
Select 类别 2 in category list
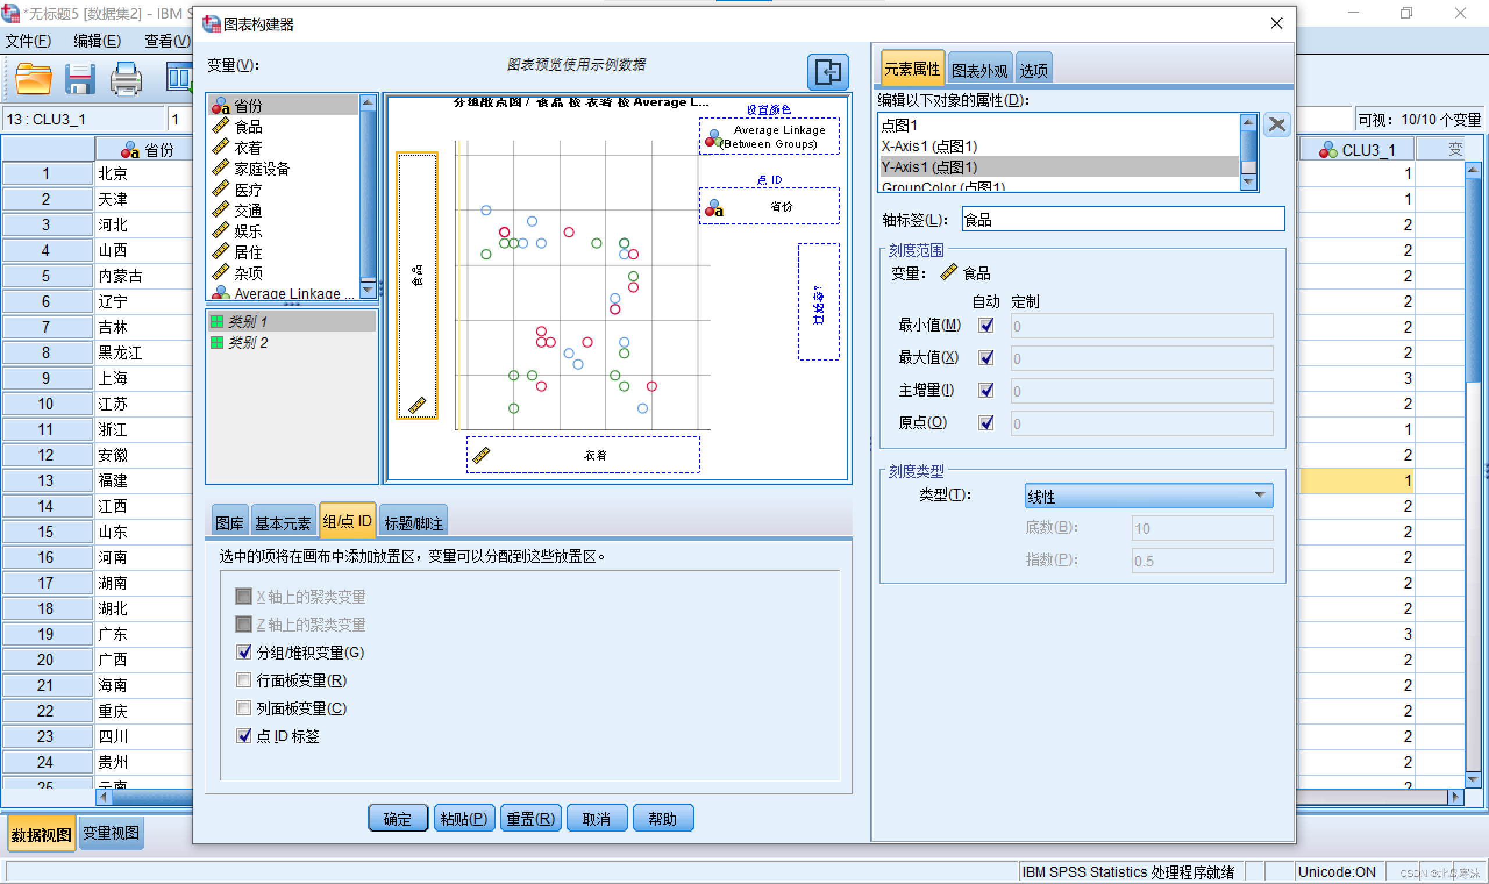[292, 343]
